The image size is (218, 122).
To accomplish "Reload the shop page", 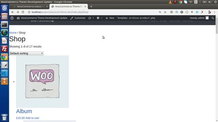I will [23, 12].
